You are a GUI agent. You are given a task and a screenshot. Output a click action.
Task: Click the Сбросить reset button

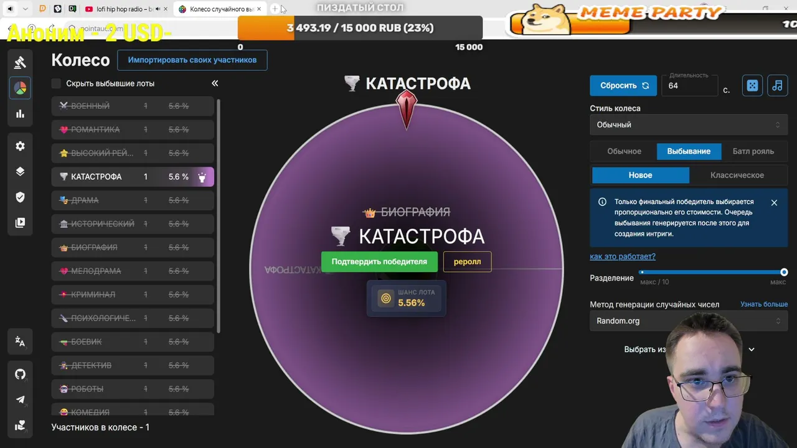coord(623,85)
